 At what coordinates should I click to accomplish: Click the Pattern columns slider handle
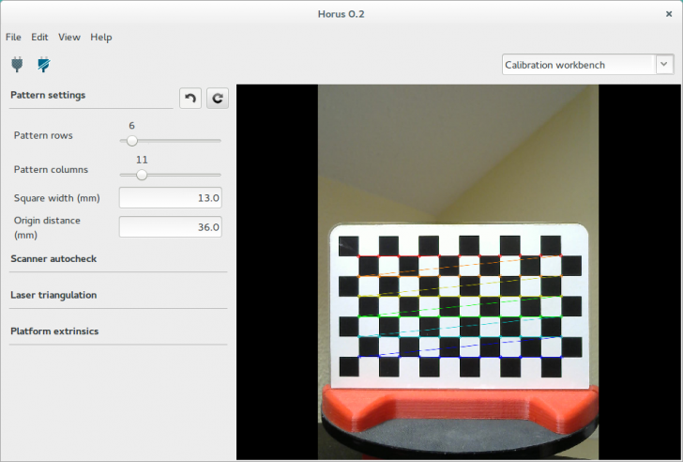coord(141,175)
